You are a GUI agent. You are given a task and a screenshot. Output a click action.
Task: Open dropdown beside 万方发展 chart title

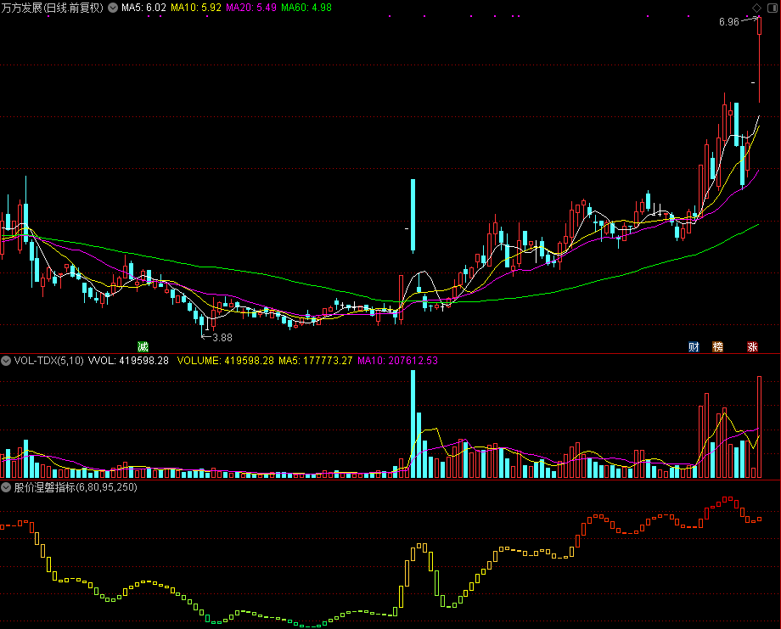(113, 8)
